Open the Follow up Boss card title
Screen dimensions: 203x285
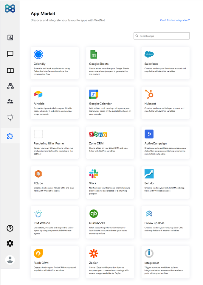154,223
